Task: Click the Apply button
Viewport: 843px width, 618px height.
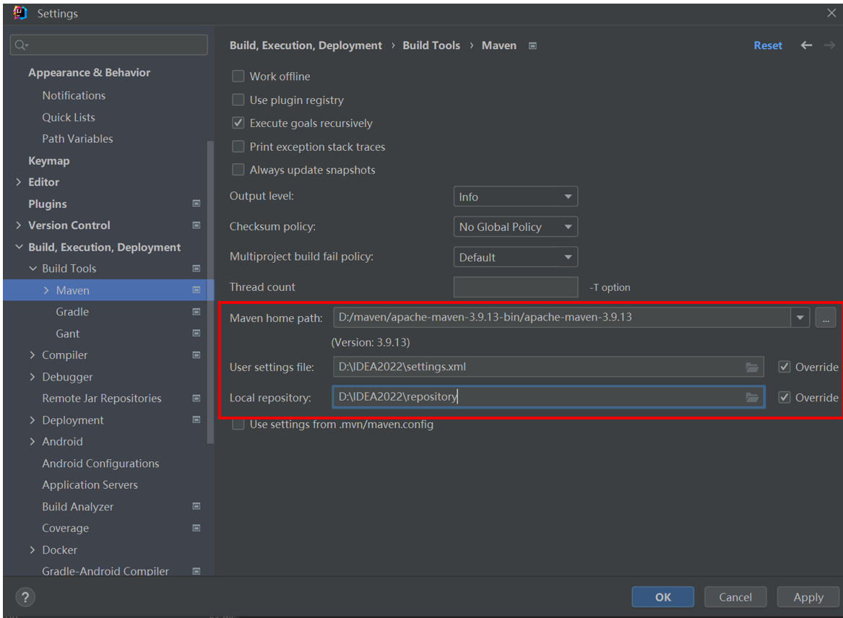Action: tap(808, 597)
